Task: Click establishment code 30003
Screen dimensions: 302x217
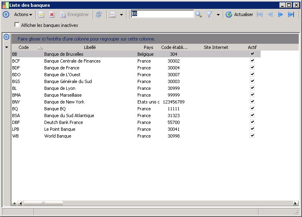Action: [173, 81]
